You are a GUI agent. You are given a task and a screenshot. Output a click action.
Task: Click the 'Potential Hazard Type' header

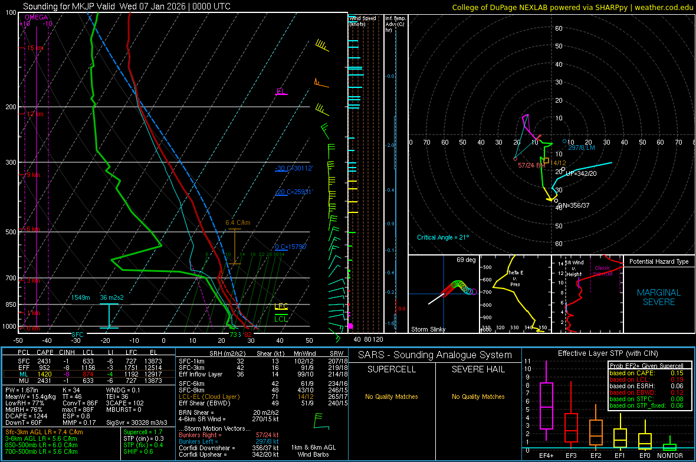pos(659,261)
